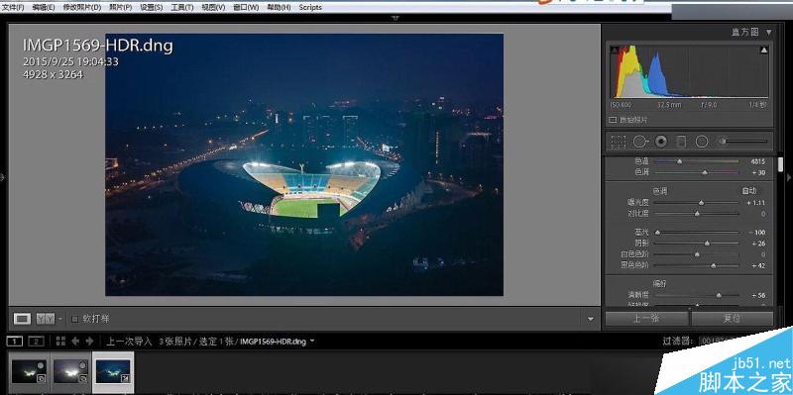
Task: Adjust the 白色色阶 whites slider
Action: tap(697, 254)
